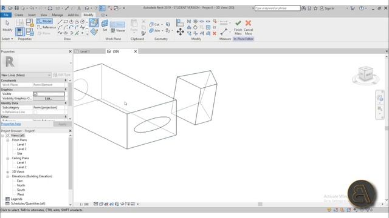This screenshot has height=218, width=389.
Task: Click the Open folder icon in quick access toolbar
Action: tap(10, 8)
